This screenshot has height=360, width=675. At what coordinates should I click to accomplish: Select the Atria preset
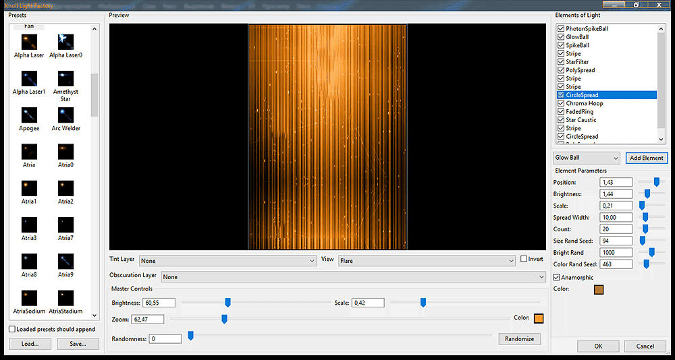point(29,152)
